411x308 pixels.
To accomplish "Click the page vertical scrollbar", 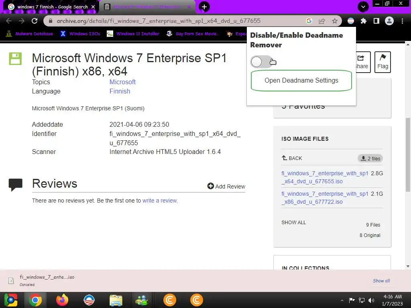I will pyautogui.click(x=408, y=154).
